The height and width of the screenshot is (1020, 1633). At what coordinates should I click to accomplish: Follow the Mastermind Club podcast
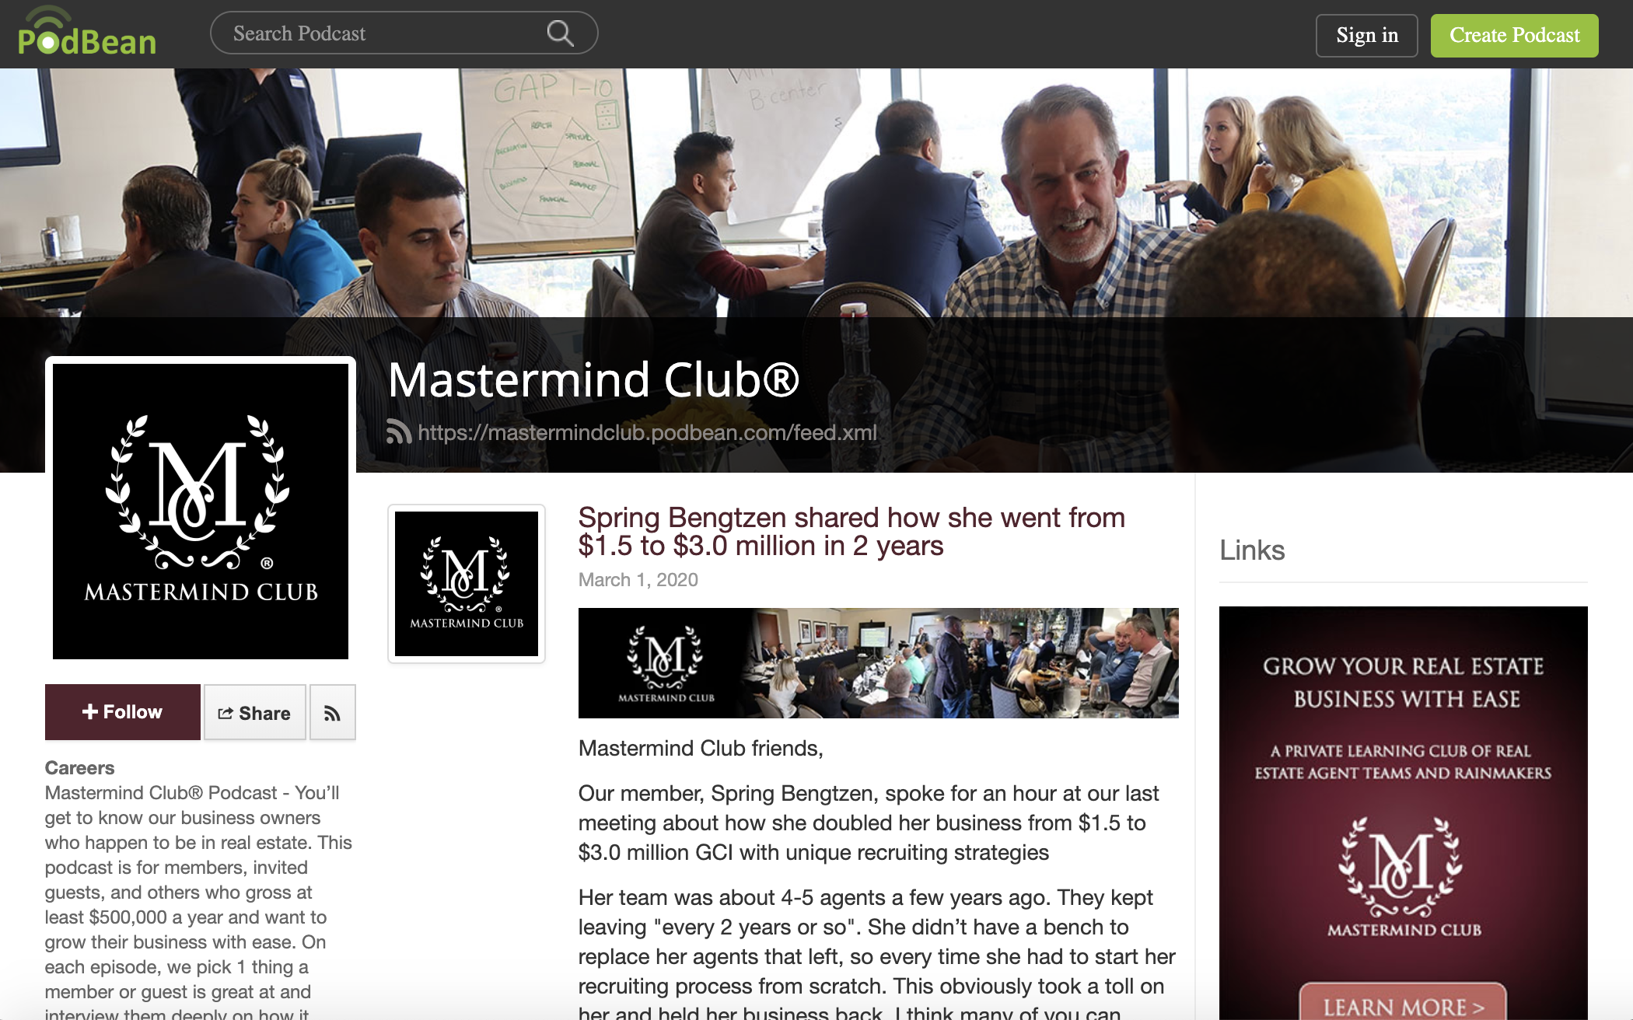click(x=123, y=712)
